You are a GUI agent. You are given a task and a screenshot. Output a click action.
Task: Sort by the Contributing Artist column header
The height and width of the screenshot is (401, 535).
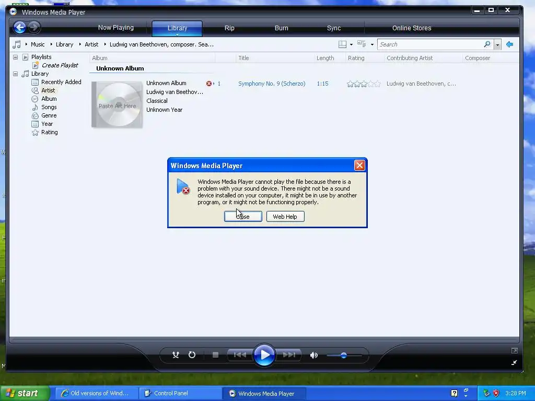coord(423,58)
